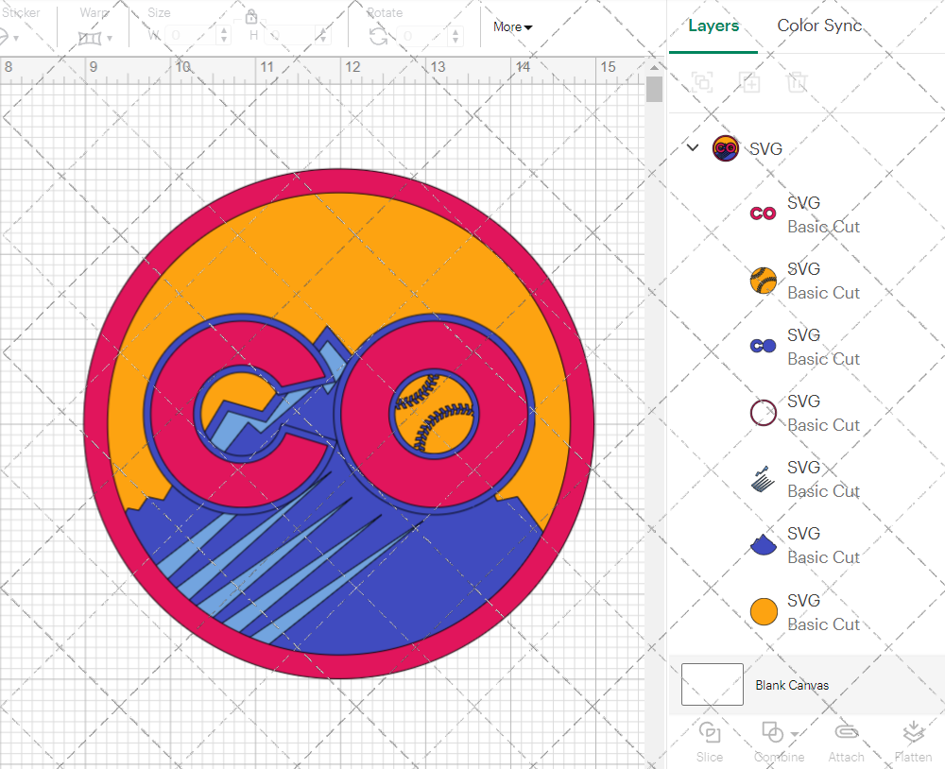Viewport: 945px width, 769px height.
Task: Click the canvas vertical scrollbar up arrow
Action: (654, 68)
